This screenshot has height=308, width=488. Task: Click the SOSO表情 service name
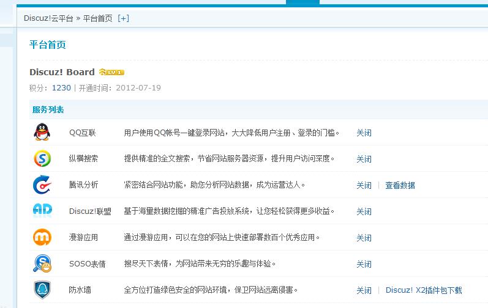point(88,264)
